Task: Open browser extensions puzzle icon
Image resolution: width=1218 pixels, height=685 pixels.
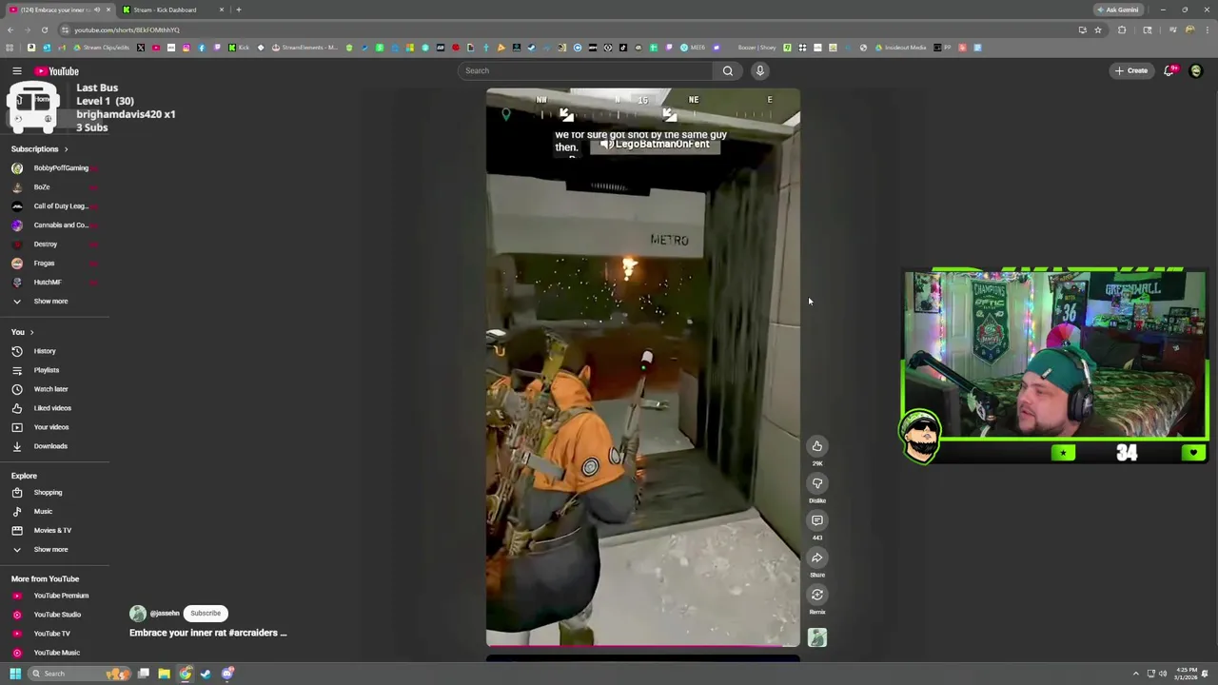Action: [1122, 29]
